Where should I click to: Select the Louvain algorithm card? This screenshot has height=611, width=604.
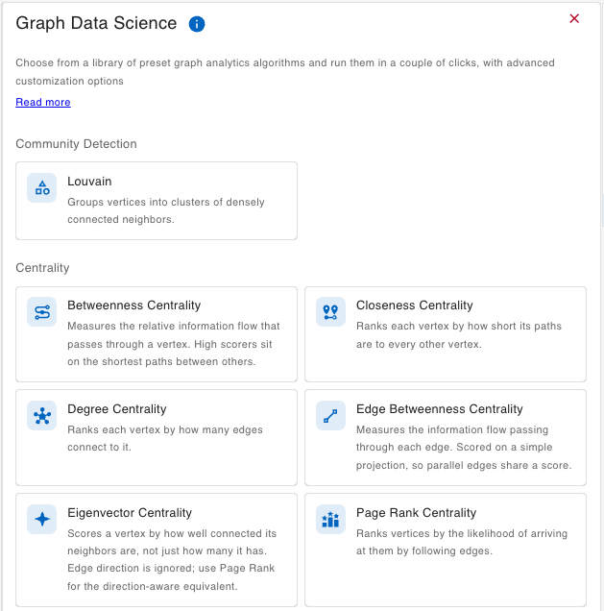157,201
